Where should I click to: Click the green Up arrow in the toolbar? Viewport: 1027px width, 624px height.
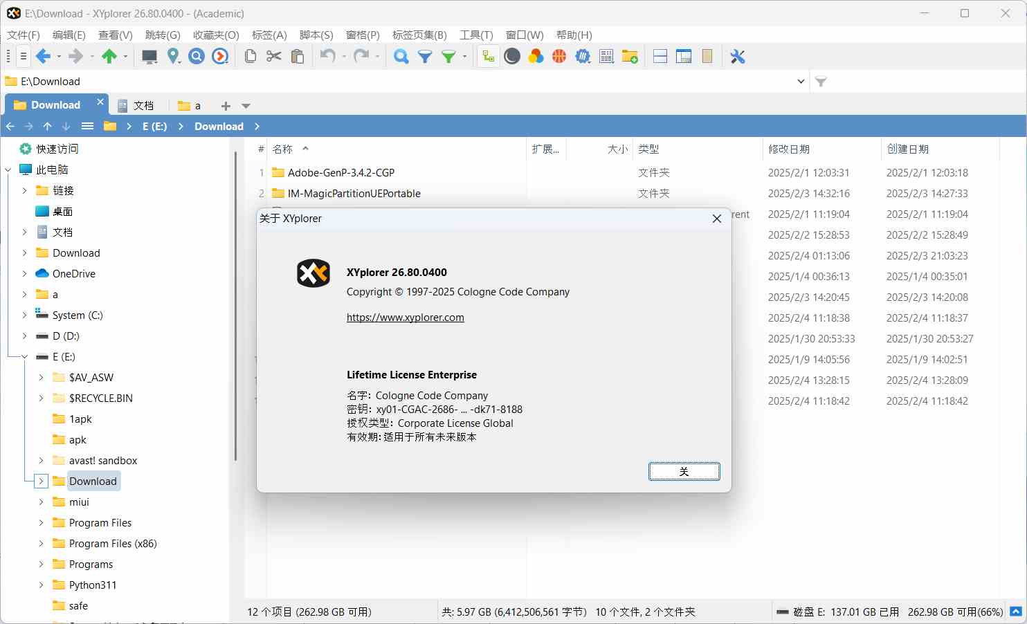(109, 57)
